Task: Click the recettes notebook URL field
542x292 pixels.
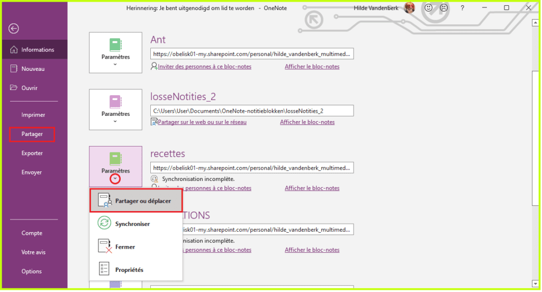Action: (252, 168)
